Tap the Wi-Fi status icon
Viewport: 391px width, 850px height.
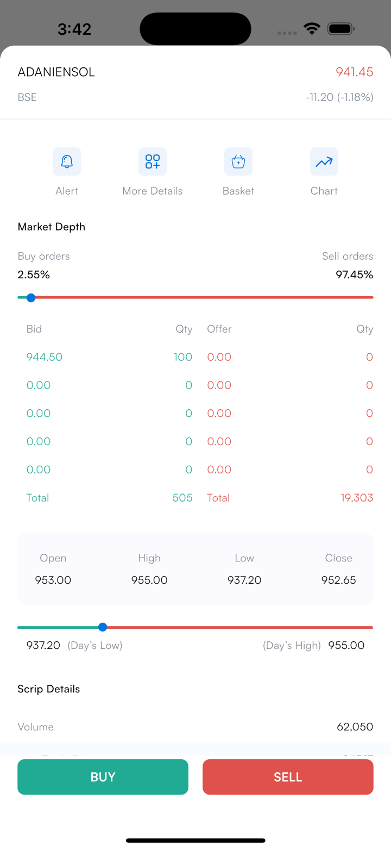312,29
